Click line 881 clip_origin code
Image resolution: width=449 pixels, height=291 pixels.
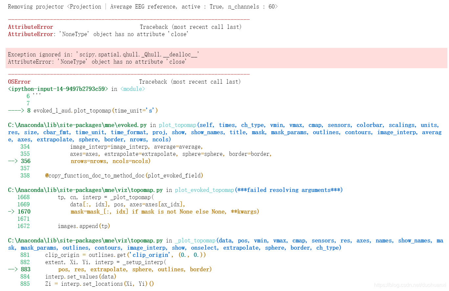point(125,255)
